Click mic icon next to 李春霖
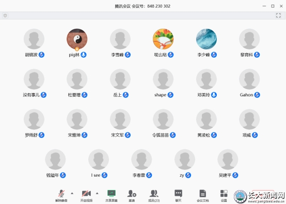286x204 pixels. [149, 175]
